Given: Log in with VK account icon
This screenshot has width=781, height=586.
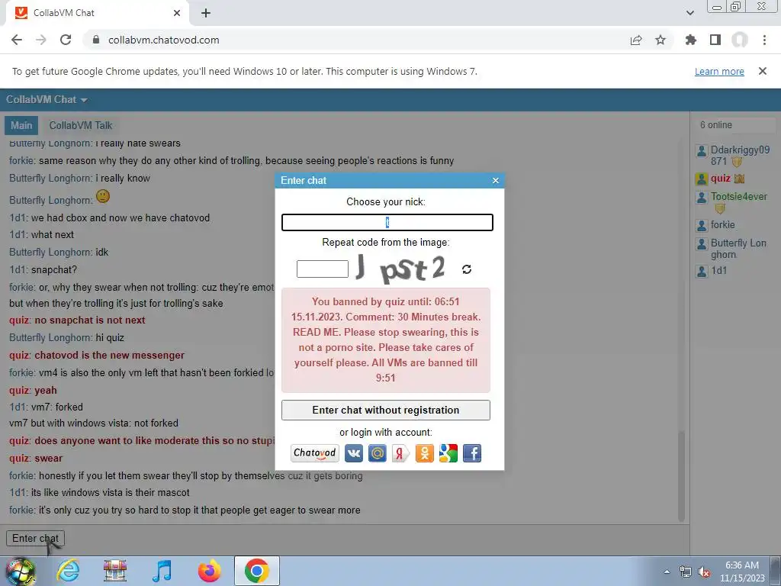Looking at the screenshot, I should click(354, 453).
